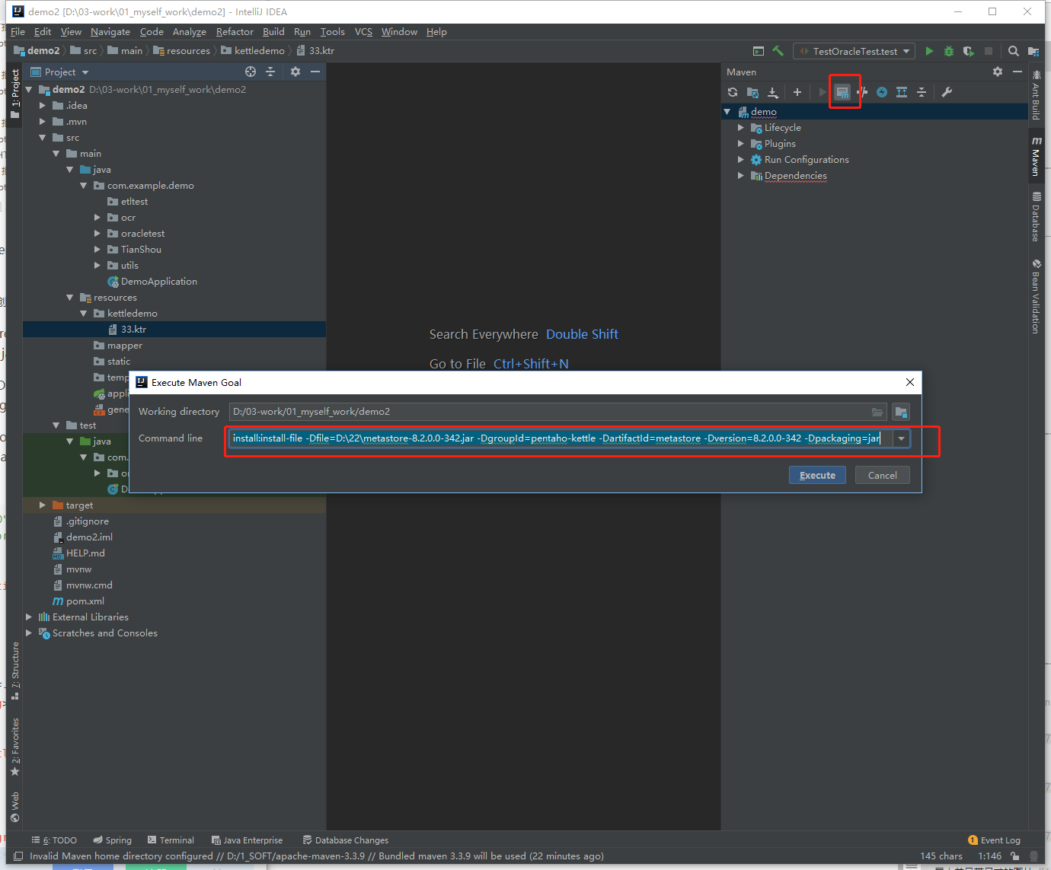Click the Search Everywhere magnifier icon
This screenshot has width=1051, height=870.
click(x=1013, y=51)
